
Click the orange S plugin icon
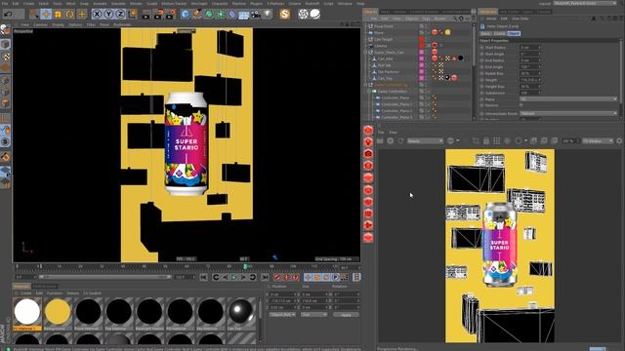click(284, 15)
